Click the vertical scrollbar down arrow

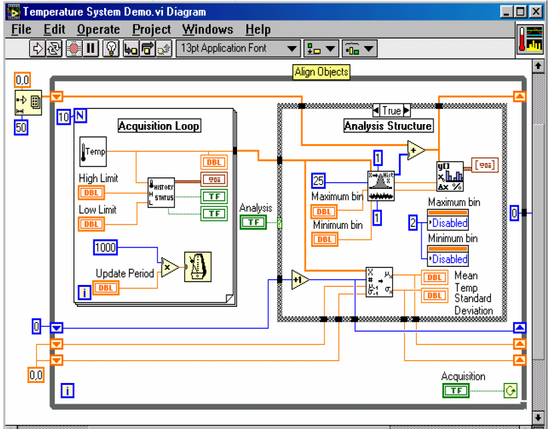[537, 418]
